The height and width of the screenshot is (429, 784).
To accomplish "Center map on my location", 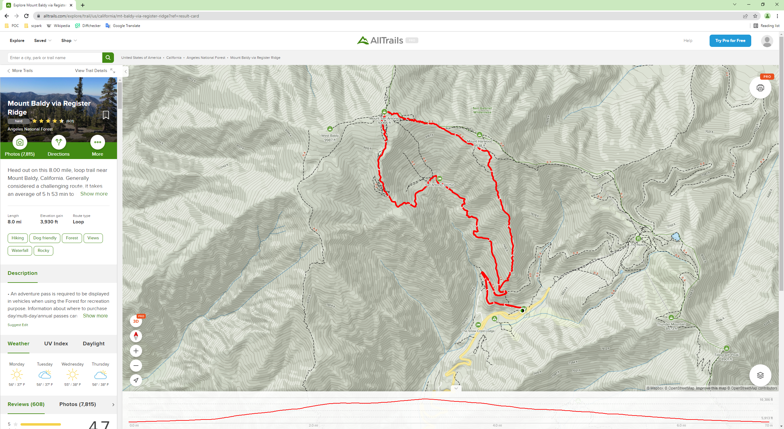I will click(x=136, y=380).
